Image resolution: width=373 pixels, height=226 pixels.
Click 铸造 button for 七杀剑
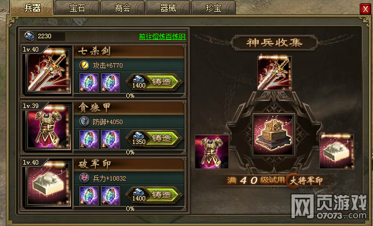(x=154, y=82)
